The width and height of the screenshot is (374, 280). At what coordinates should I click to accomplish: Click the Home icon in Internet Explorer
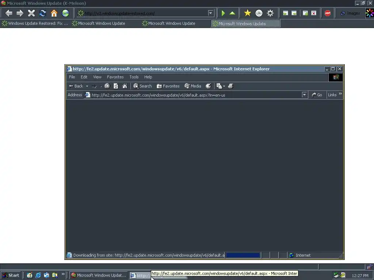pyautogui.click(x=125, y=86)
